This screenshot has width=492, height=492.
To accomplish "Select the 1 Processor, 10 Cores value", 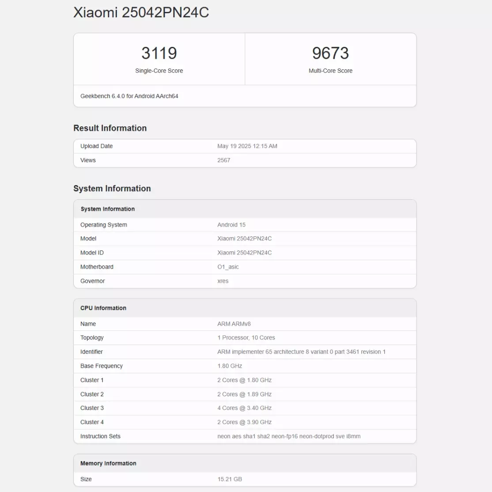I will [x=246, y=337].
